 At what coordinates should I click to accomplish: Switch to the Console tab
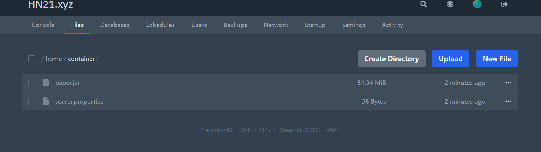(43, 25)
